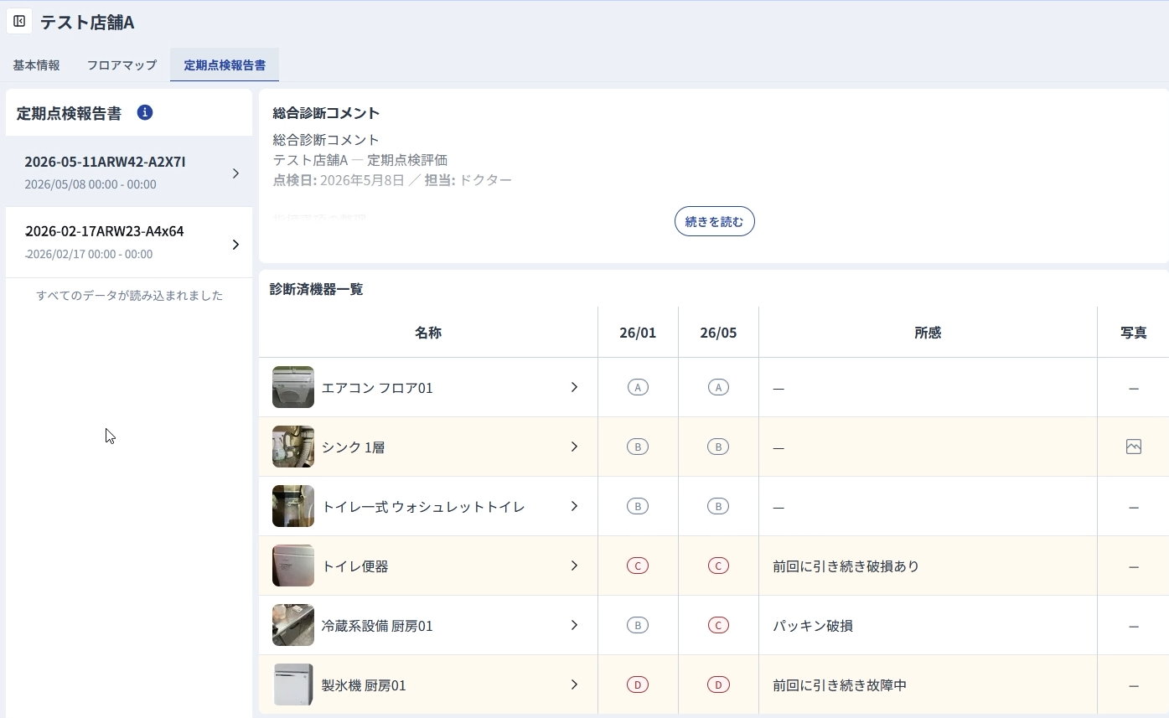Expand 製氷機 厨房01 row chevron

(574, 684)
